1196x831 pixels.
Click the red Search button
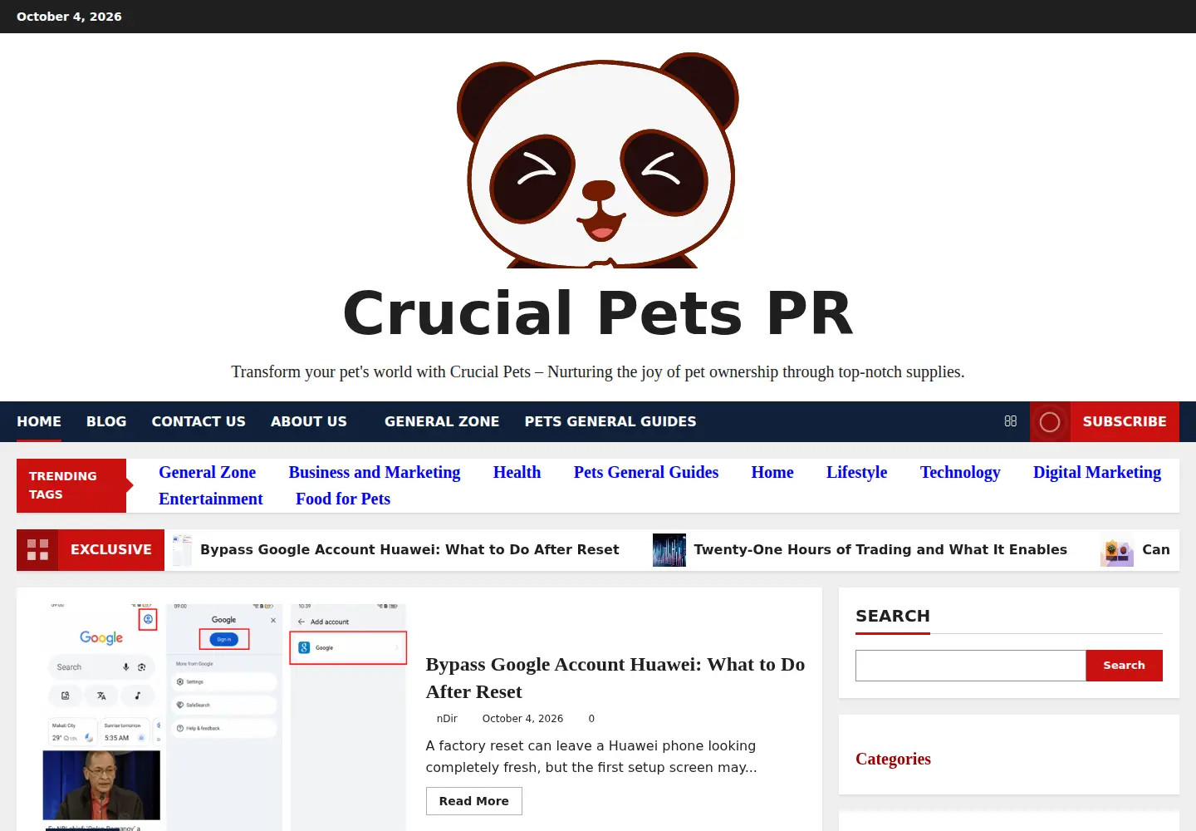(1125, 666)
